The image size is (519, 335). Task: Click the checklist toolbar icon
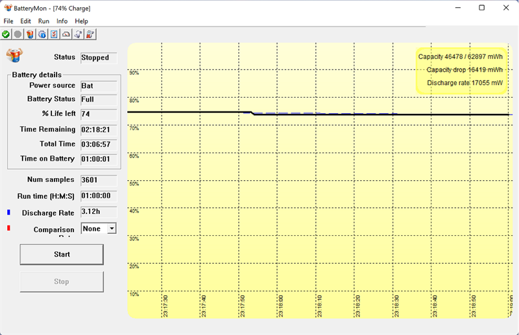54,34
